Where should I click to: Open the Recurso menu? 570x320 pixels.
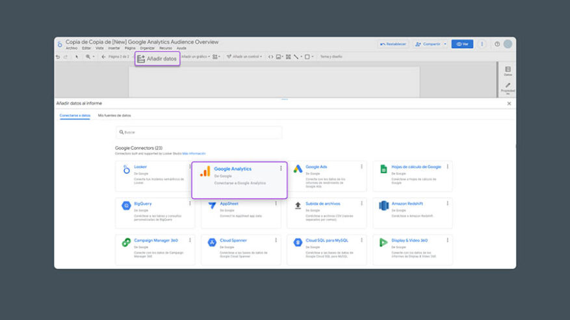click(165, 48)
